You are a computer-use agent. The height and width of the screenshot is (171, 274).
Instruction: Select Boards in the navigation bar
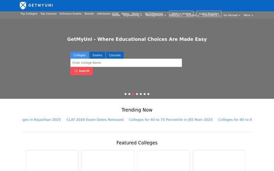[x=89, y=14]
